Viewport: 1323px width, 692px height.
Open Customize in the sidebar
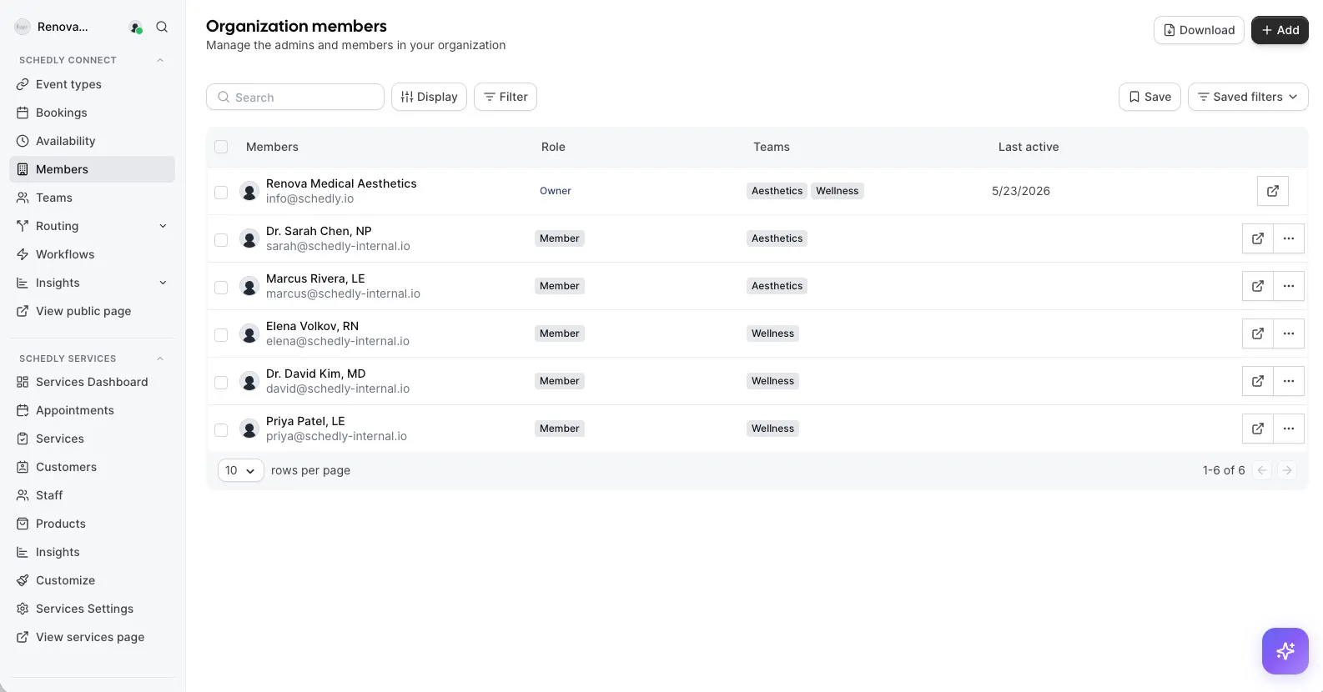92,580
